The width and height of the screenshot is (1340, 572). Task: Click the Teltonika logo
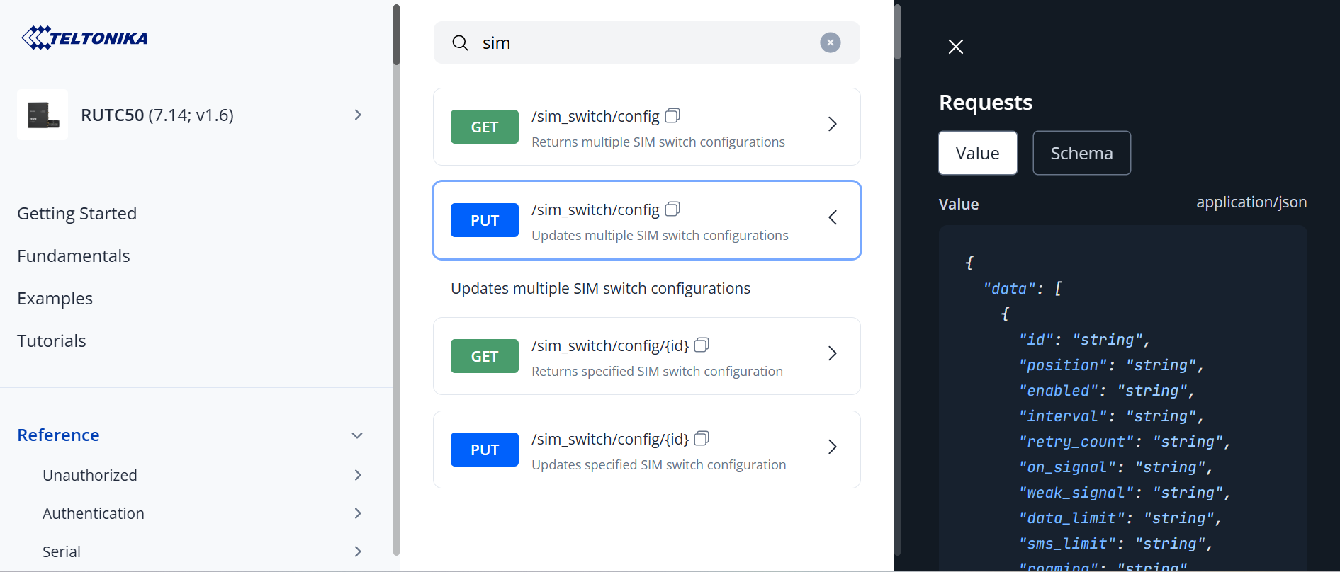click(84, 38)
